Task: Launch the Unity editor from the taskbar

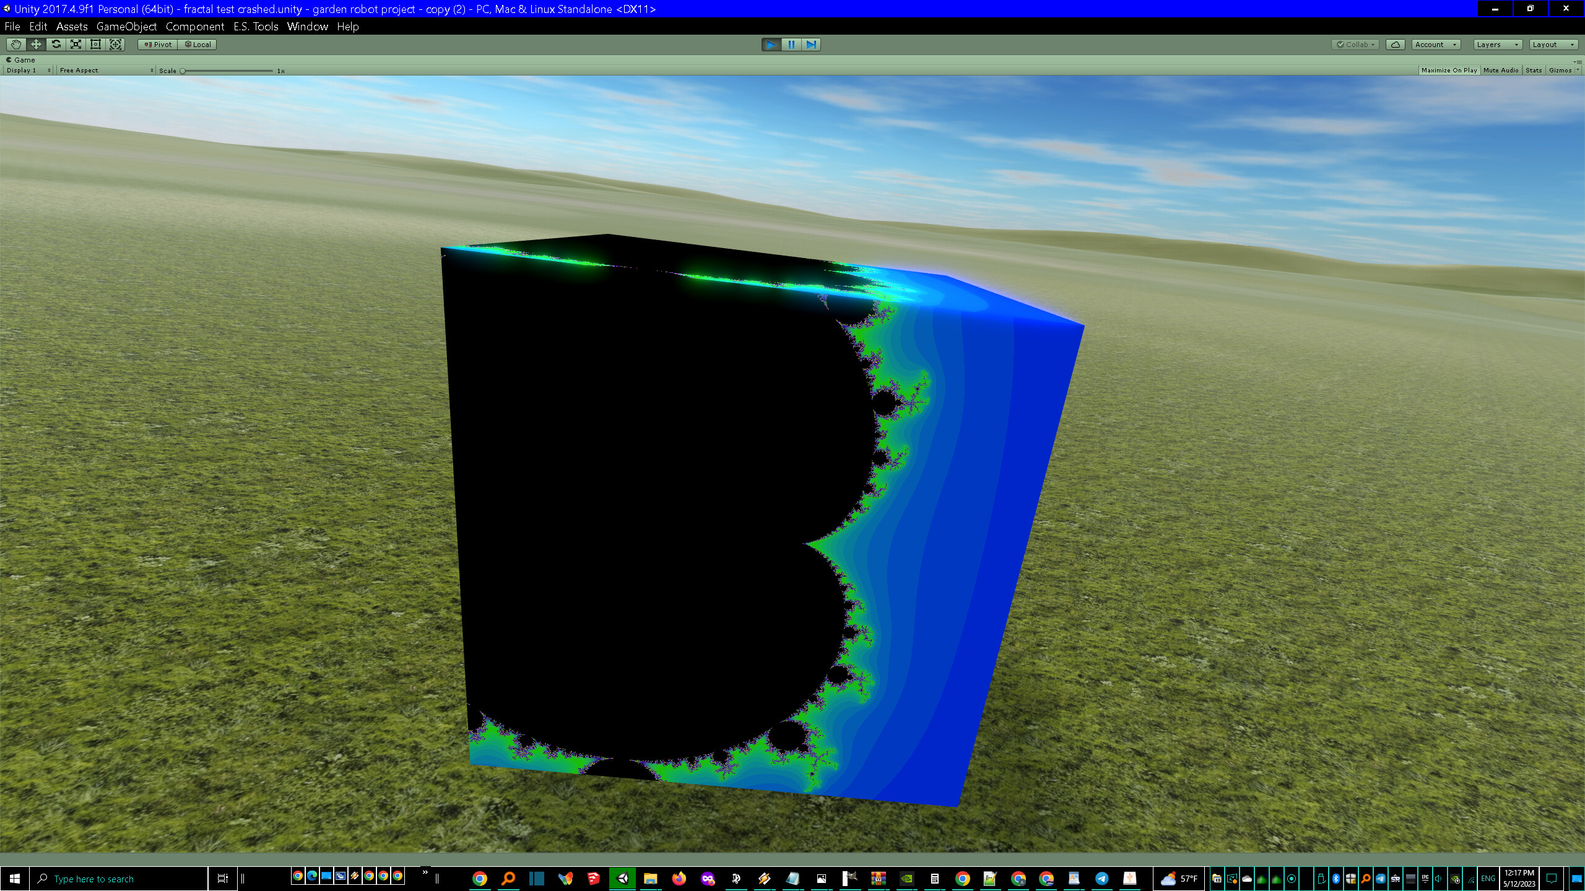Action: pos(623,878)
